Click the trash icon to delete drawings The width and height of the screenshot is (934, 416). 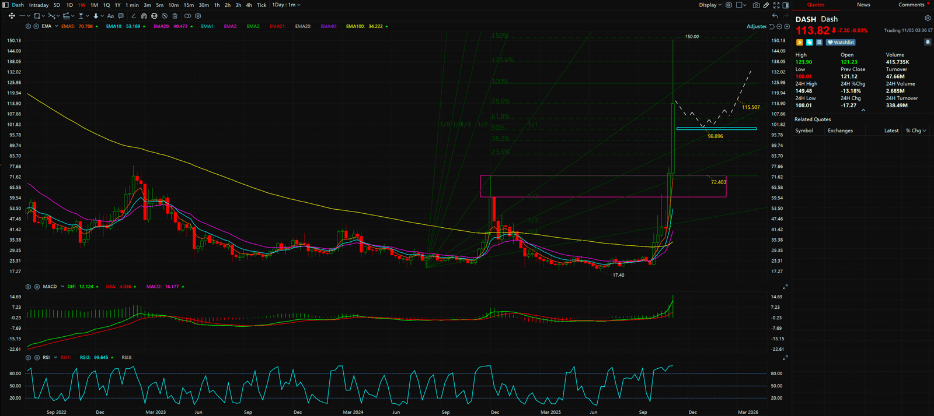175,16
